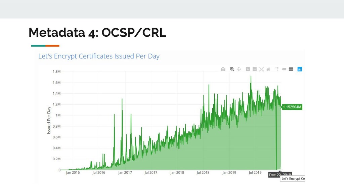Click the Issued Per Day axis title
The height and width of the screenshot is (194, 344).
tap(49, 120)
